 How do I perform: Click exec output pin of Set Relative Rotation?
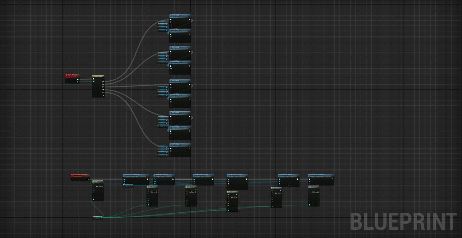pos(298,179)
